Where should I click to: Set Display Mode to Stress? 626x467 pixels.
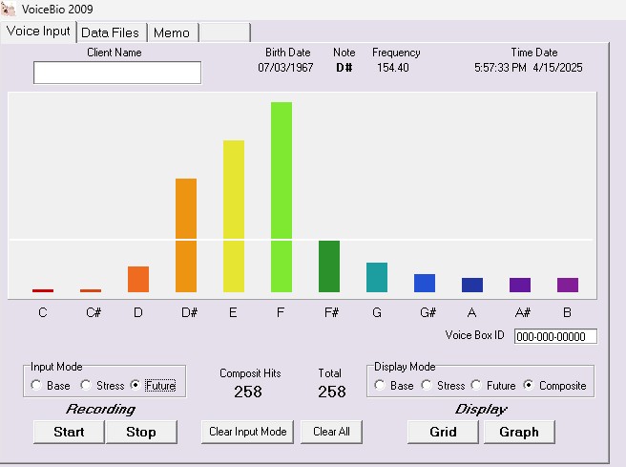coord(427,386)
